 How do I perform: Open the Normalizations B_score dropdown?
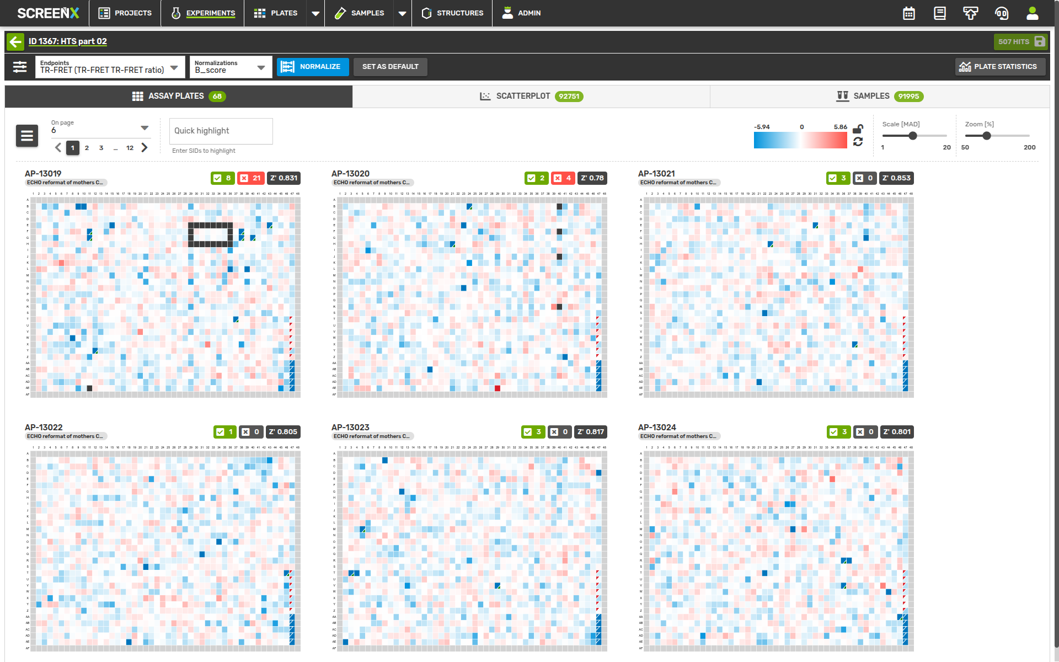(231, 67)
